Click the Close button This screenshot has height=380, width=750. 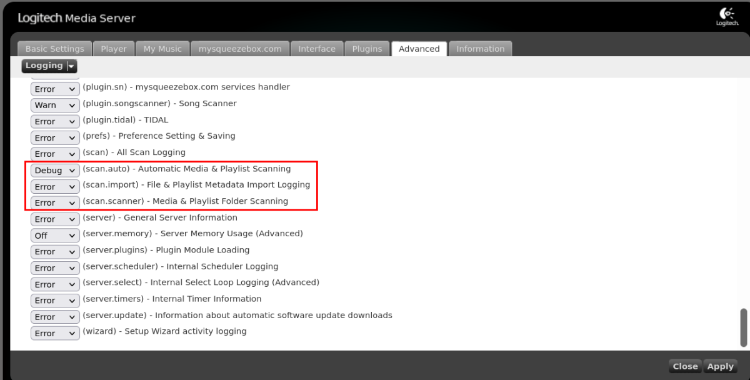pos(685,367)
